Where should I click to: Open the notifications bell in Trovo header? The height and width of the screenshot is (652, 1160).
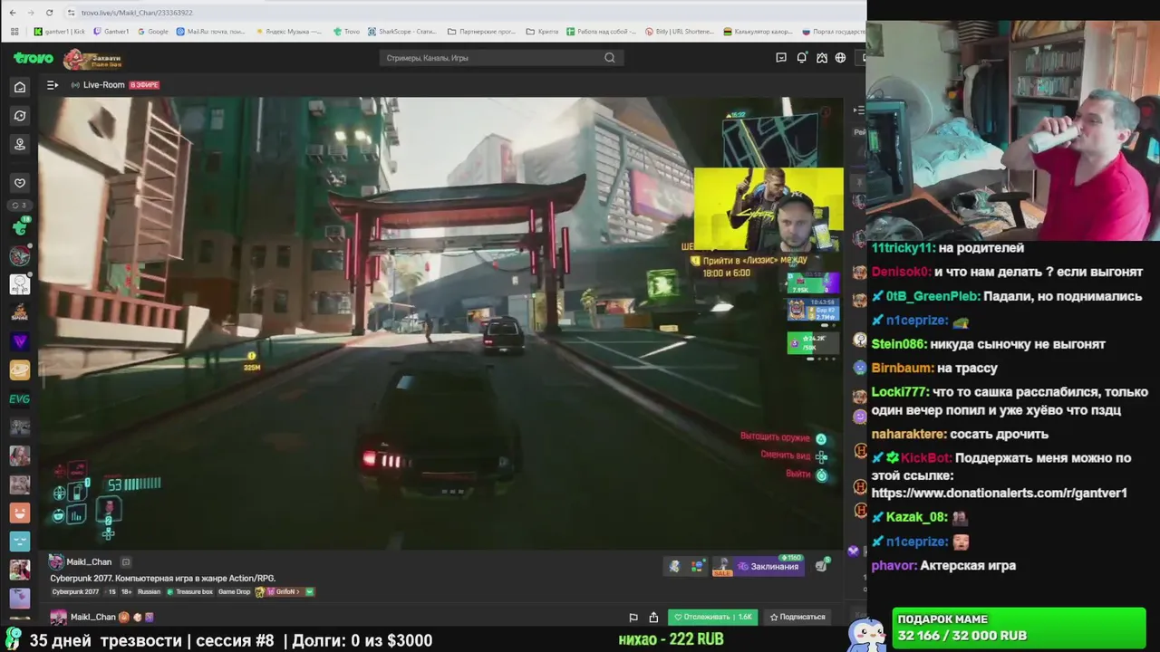click(x=802, y=58)
